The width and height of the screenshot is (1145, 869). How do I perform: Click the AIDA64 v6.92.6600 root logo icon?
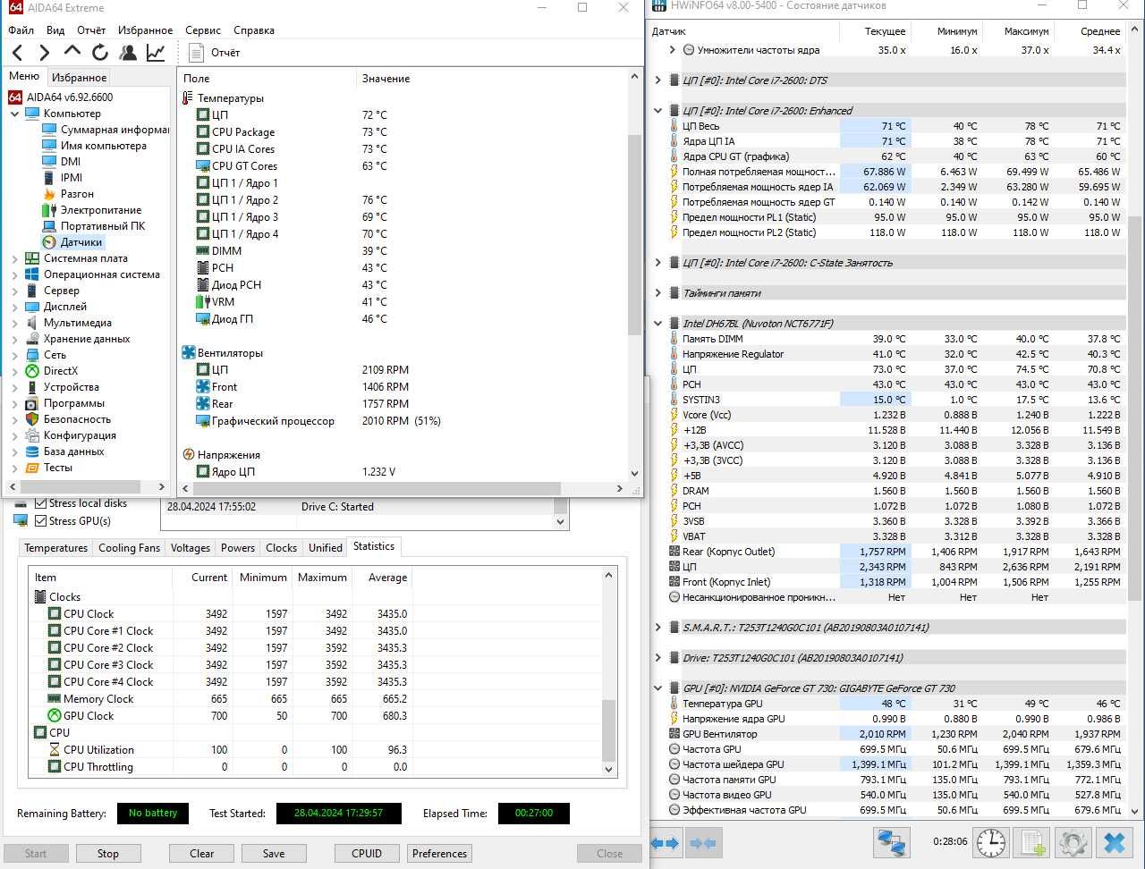tap(16, 97)
